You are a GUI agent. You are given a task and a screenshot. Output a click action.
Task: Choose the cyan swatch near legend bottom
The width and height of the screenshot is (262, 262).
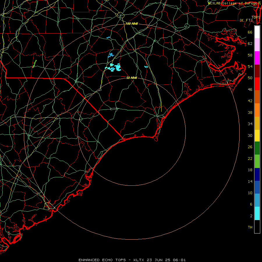[257, 213]
